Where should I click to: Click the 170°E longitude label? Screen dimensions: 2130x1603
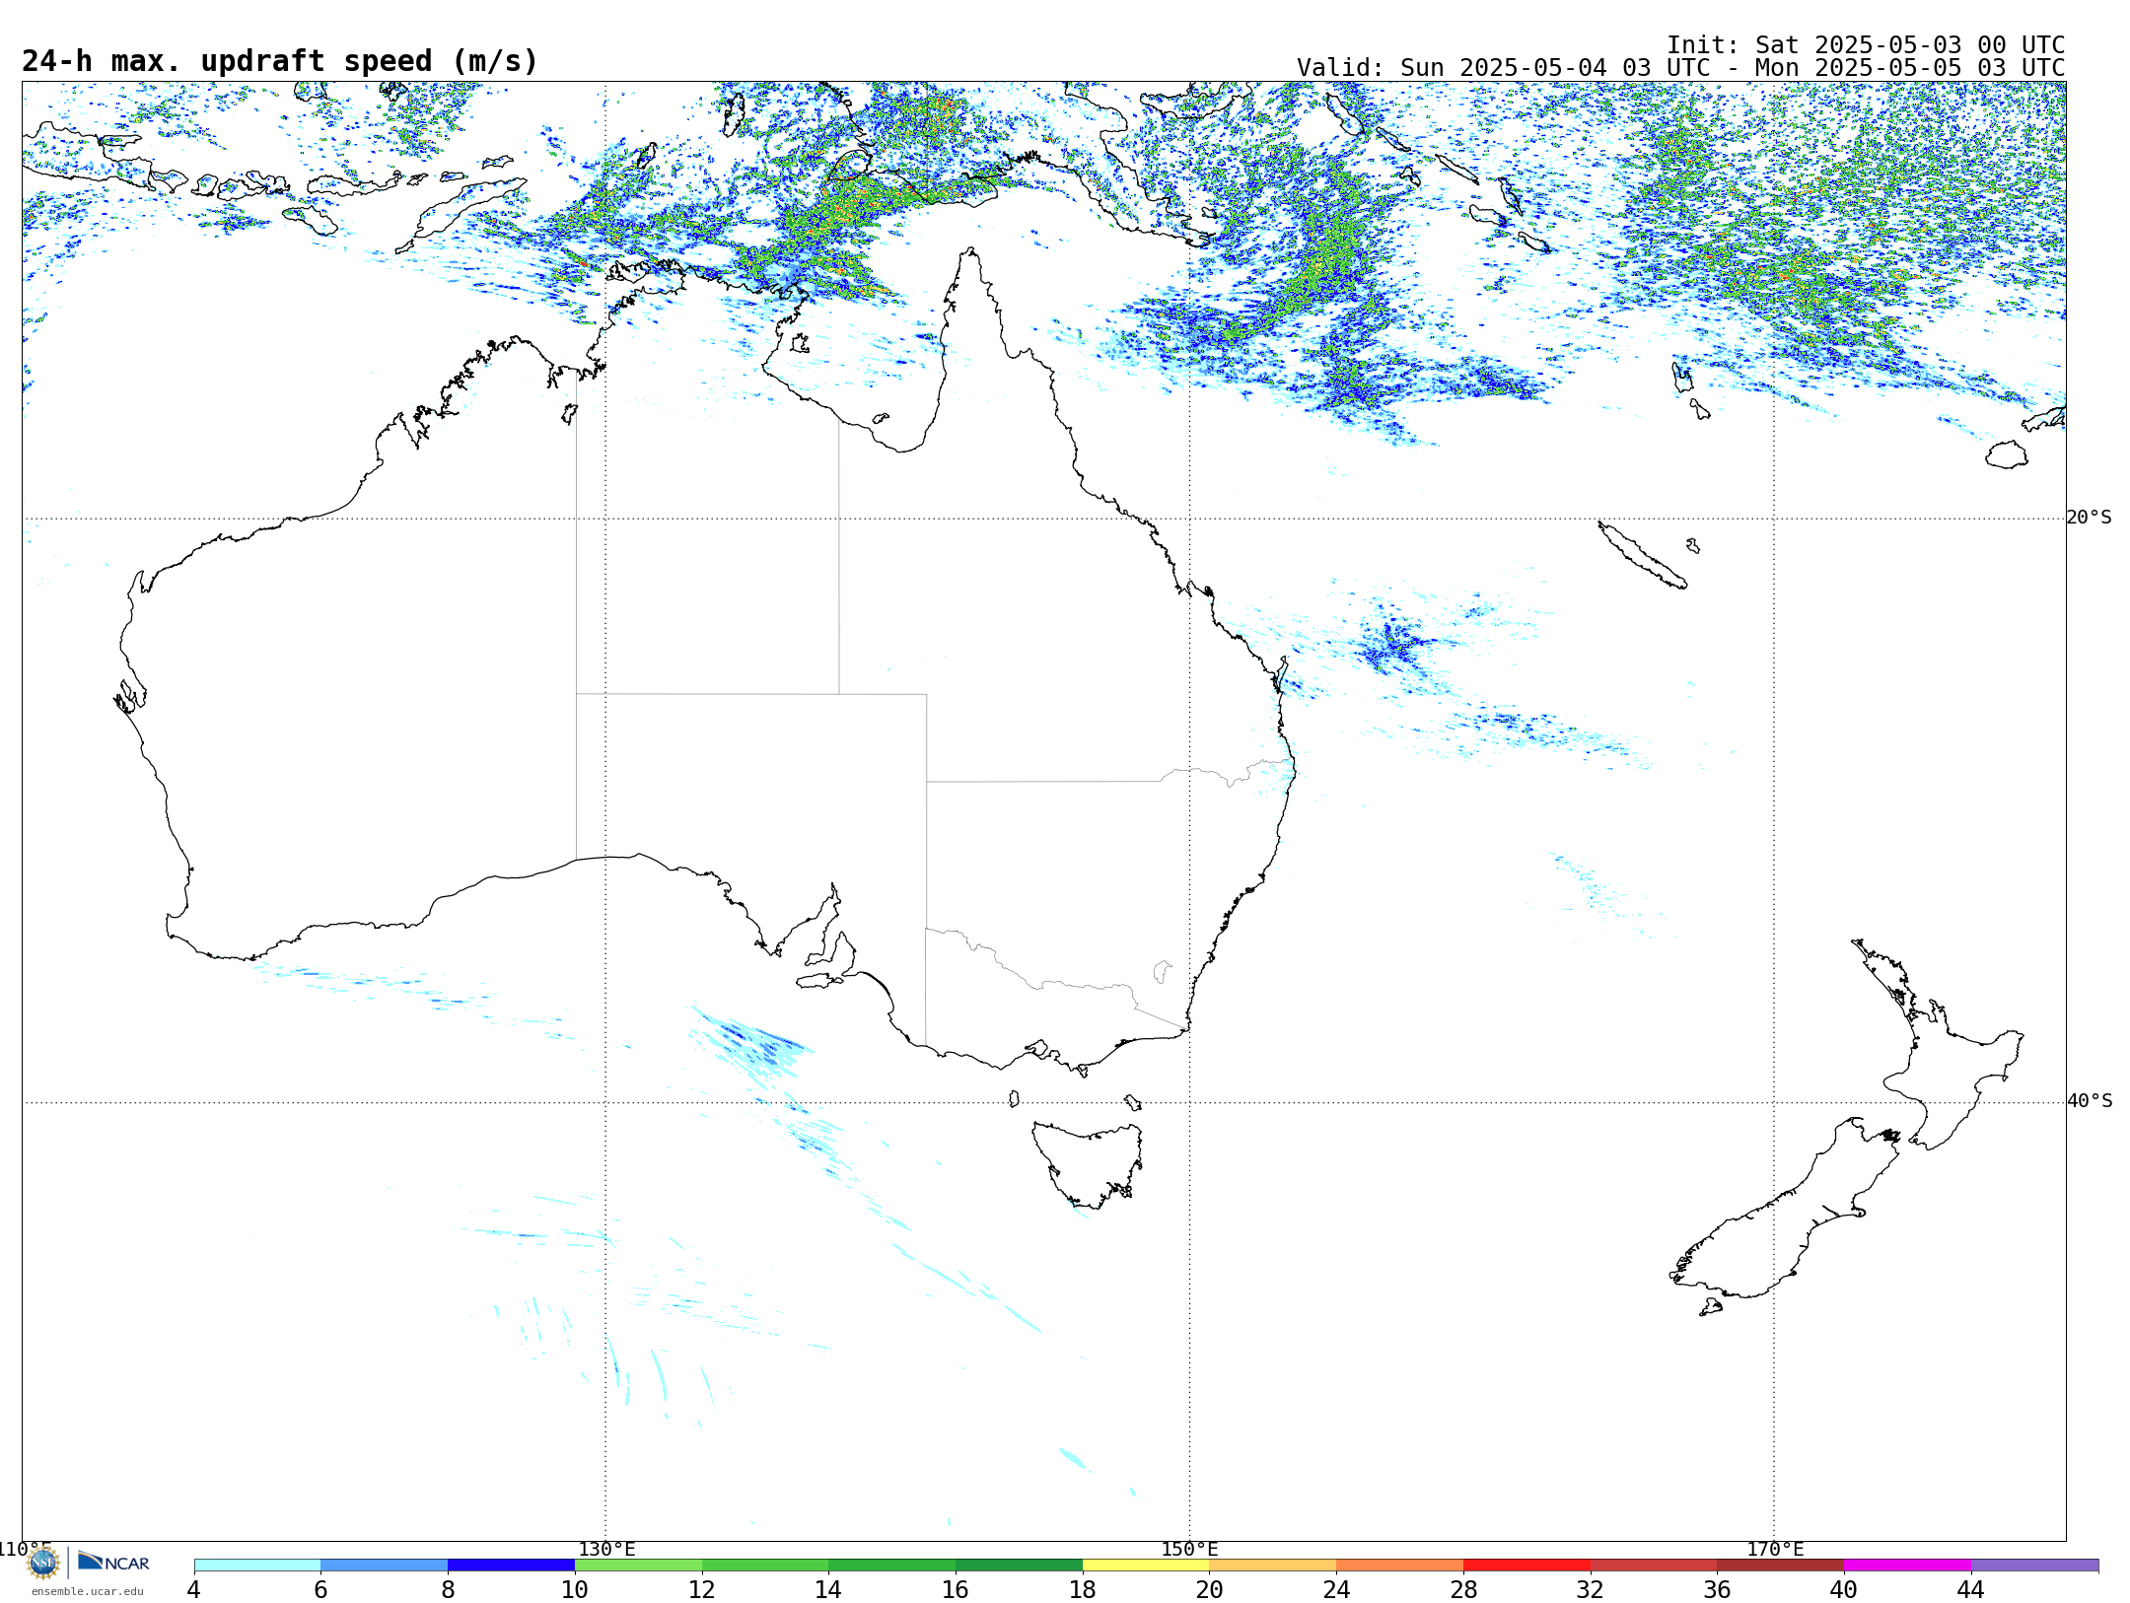pyautogui.click(x=1775, y=1550)
